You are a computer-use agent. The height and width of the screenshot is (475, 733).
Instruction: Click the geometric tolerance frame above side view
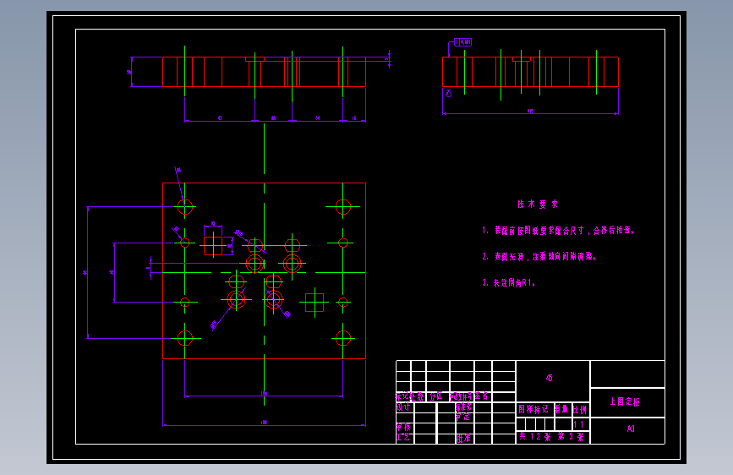pyautogui.click(x=462, y=42)
